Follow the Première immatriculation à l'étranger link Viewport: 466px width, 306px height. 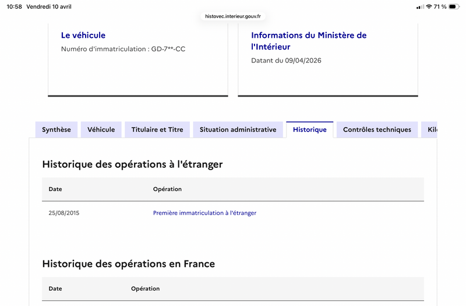point(205,213)
